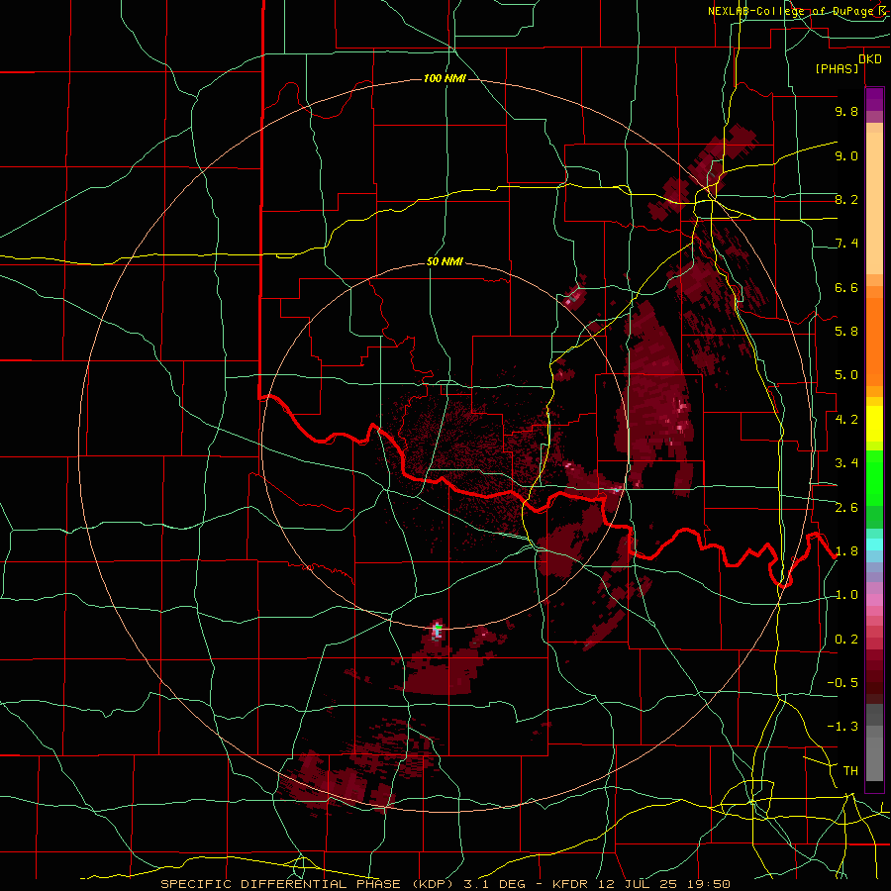Click the green-cyan KDP core south of the 50 NMI ring
The image size is (891, 891).
click(x=437, y=630)
